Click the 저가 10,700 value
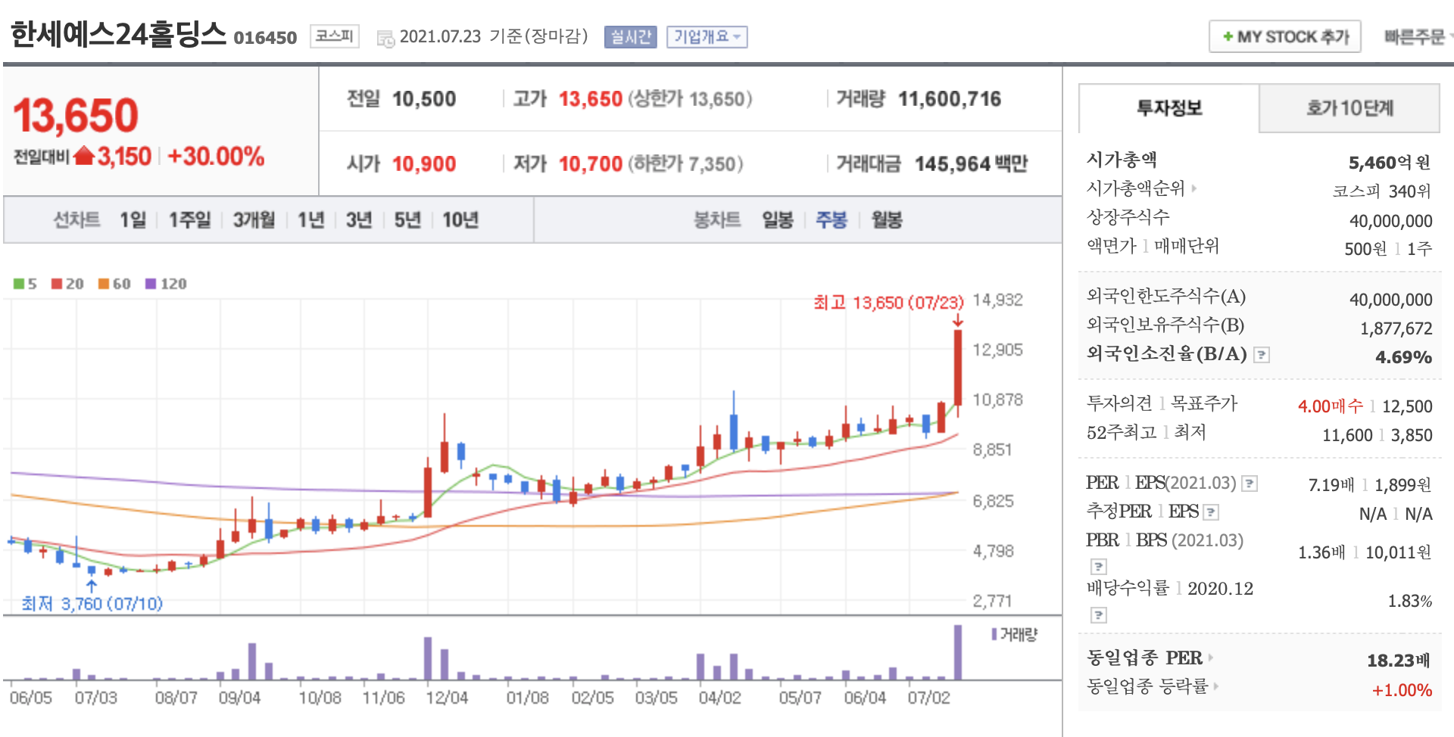 591,164
